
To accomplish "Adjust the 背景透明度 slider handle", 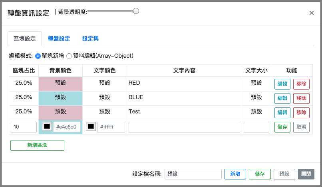I will coord(136,11).
